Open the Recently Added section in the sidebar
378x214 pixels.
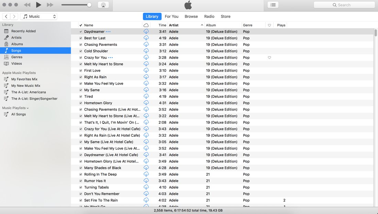[24, 31]
